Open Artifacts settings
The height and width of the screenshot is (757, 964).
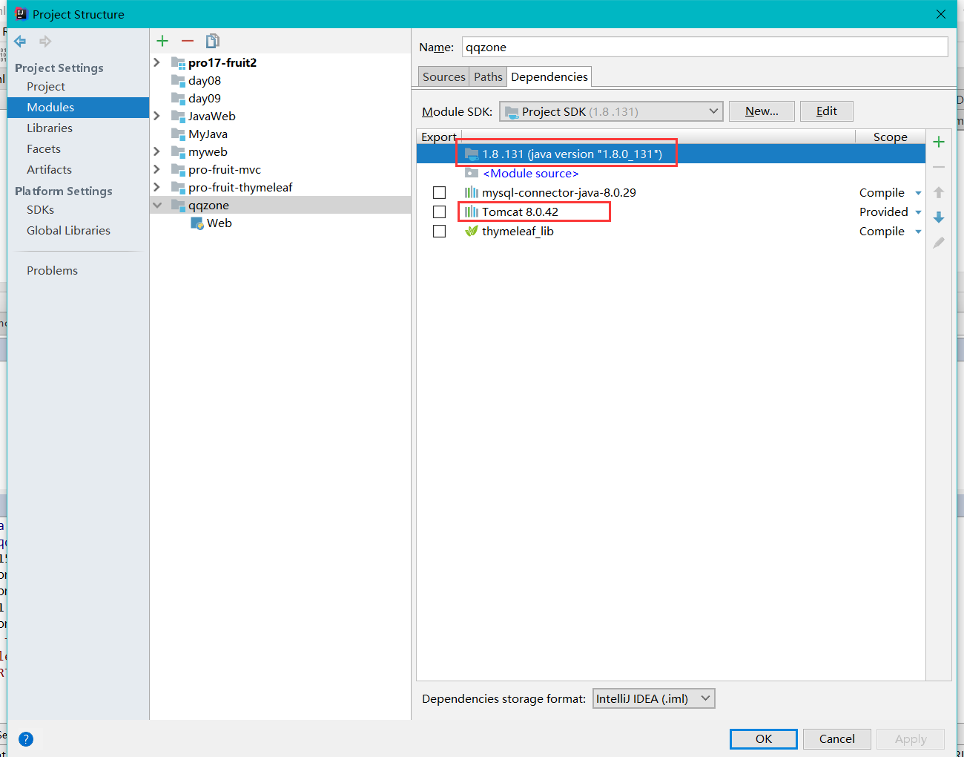49,170
